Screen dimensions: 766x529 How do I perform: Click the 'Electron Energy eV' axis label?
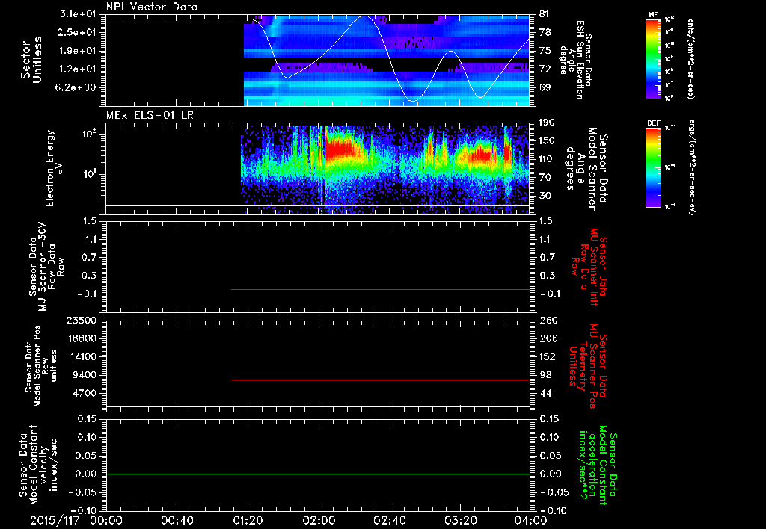[54, 168]
